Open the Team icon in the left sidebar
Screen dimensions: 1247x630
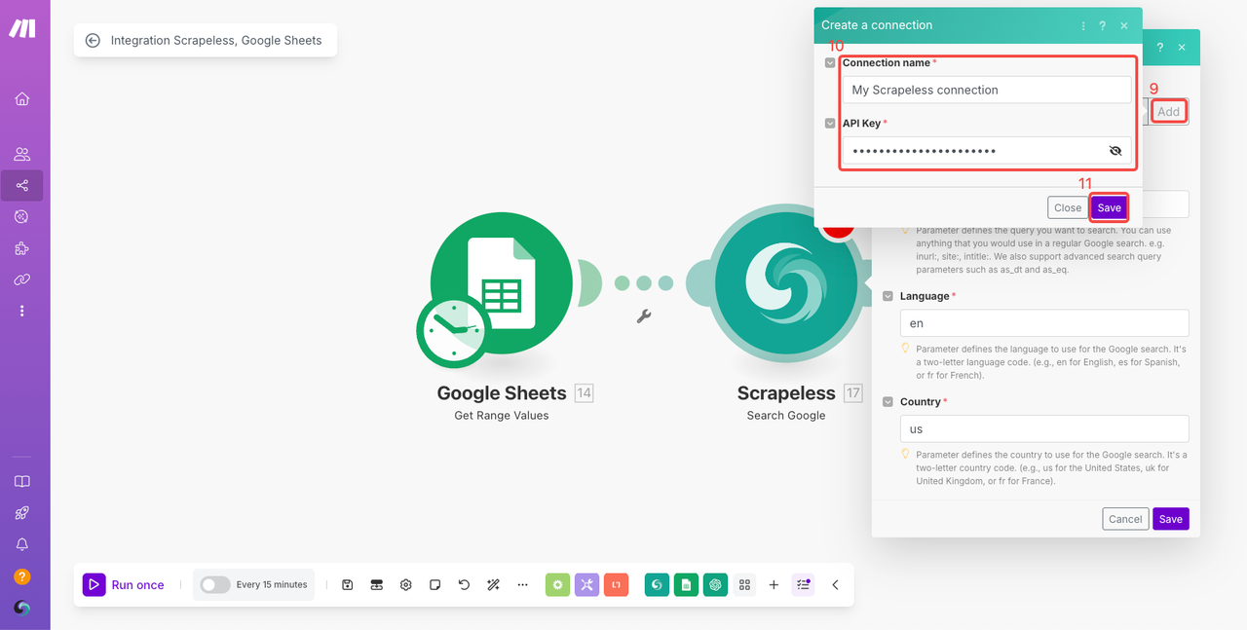21,154
